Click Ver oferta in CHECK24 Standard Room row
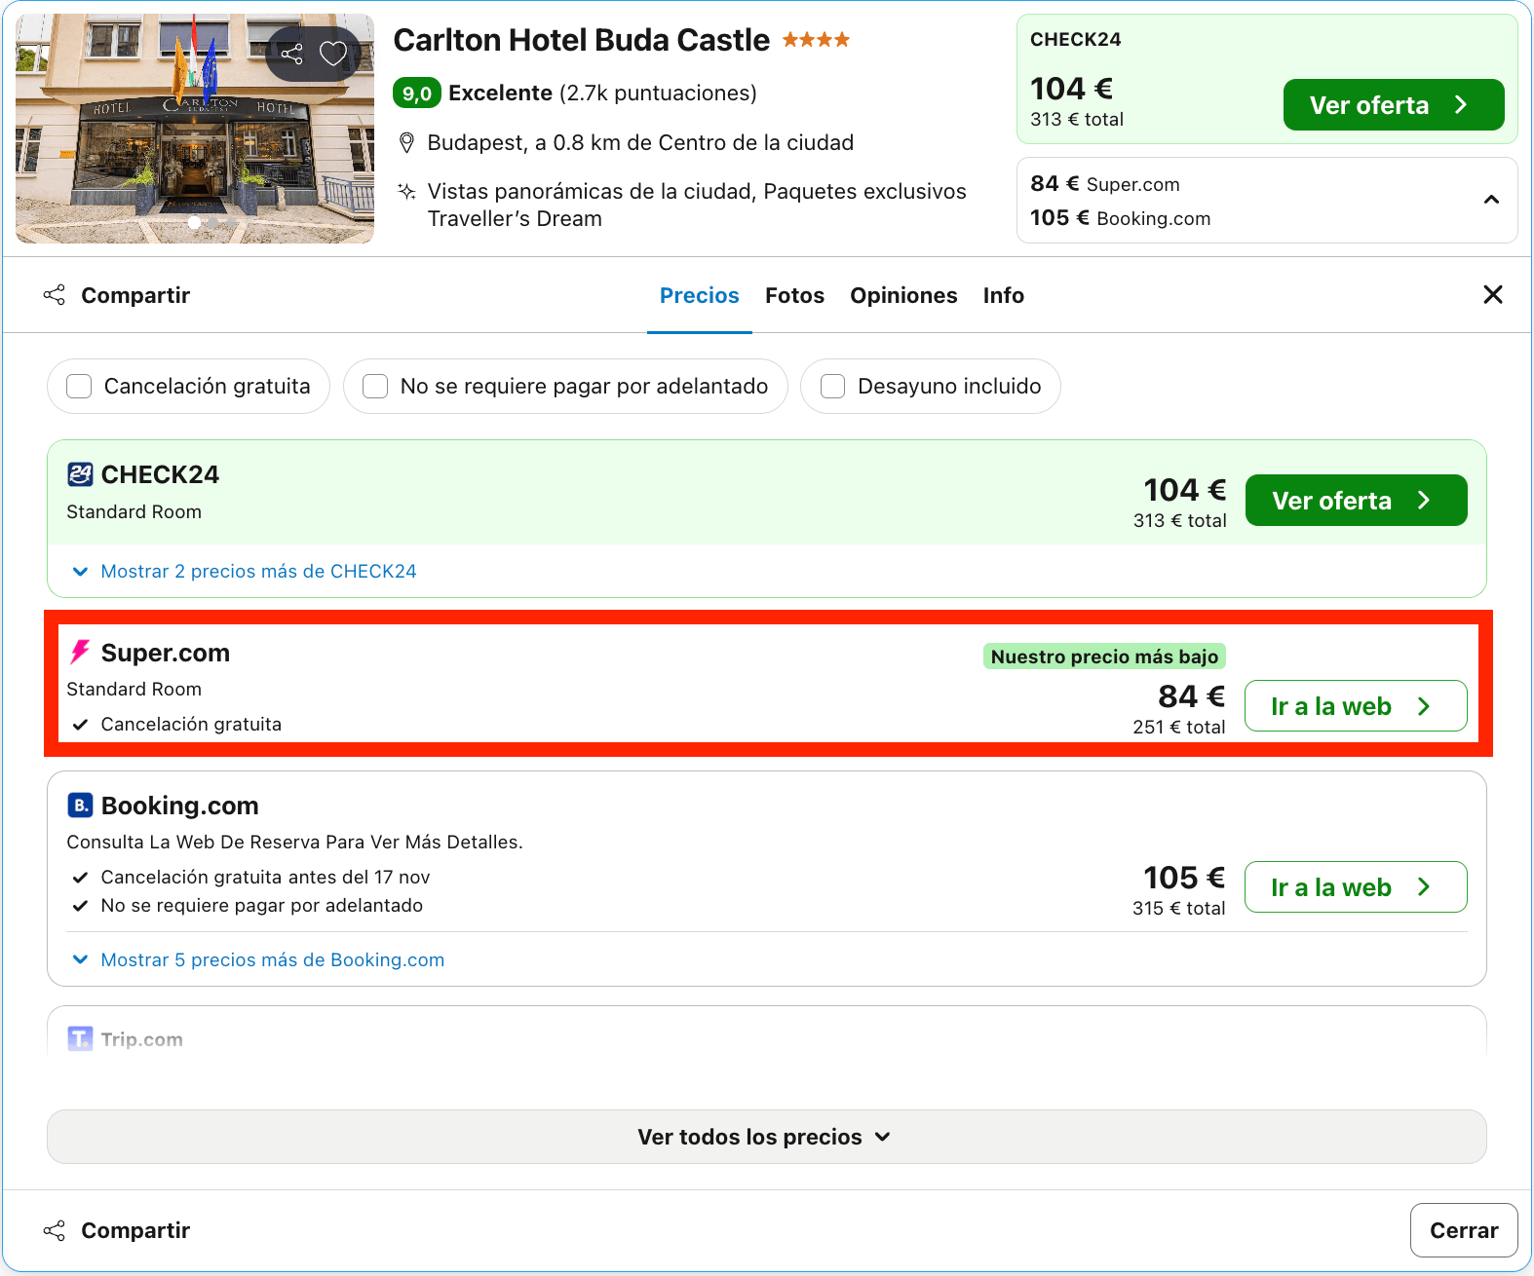Screen dimensions: 1534x1276 1356,500
